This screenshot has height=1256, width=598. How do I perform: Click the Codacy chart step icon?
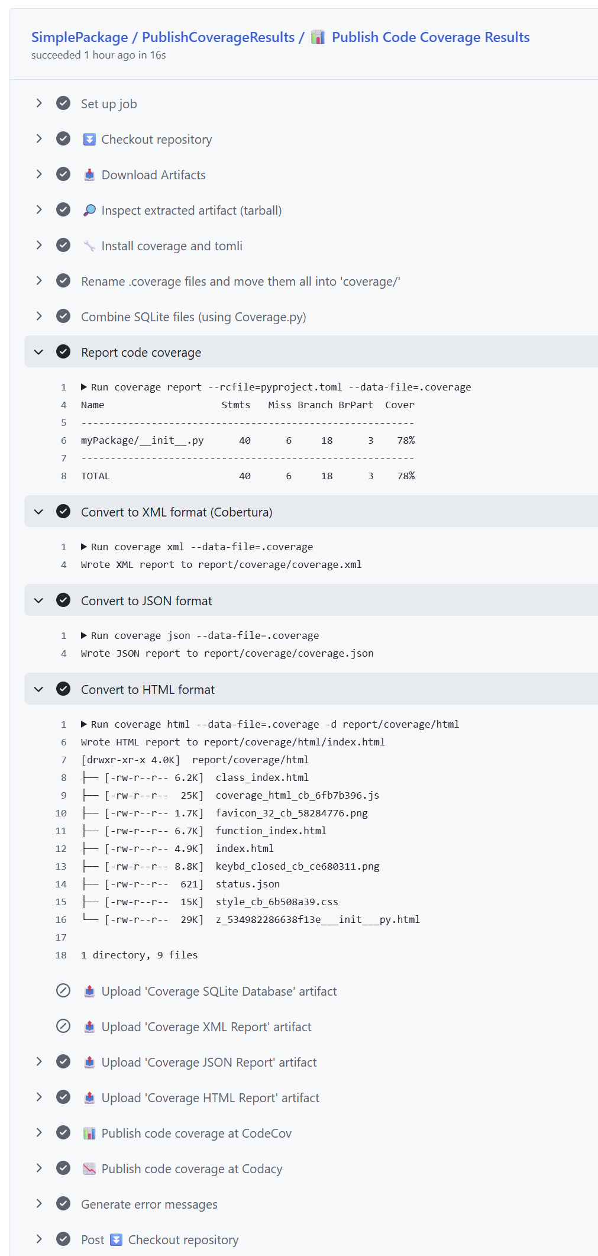tap(89, 1169)
